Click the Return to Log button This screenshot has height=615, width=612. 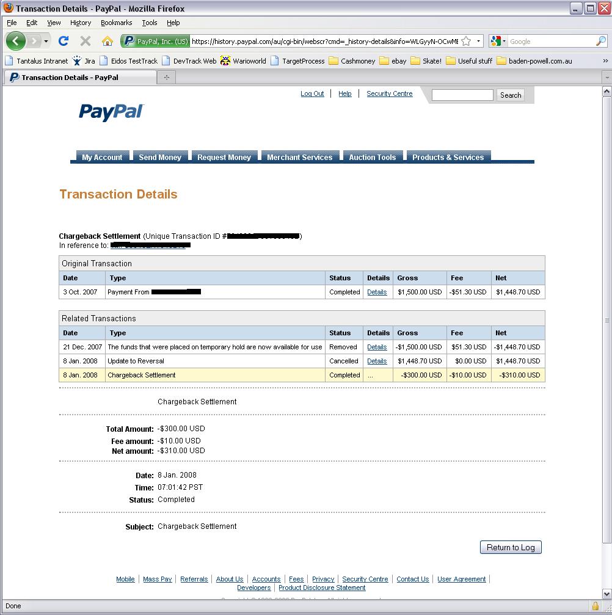click(511, 547)
